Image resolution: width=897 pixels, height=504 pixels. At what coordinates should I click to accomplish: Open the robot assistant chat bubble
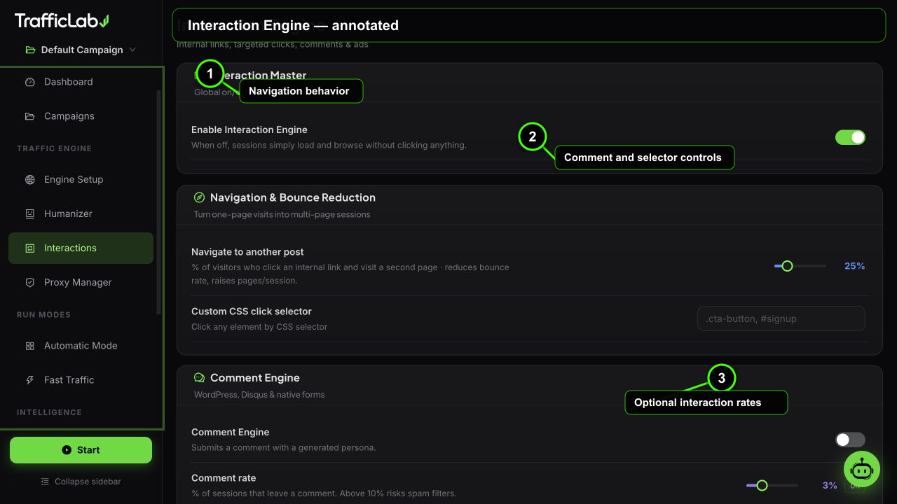click(x=861, y=469)
